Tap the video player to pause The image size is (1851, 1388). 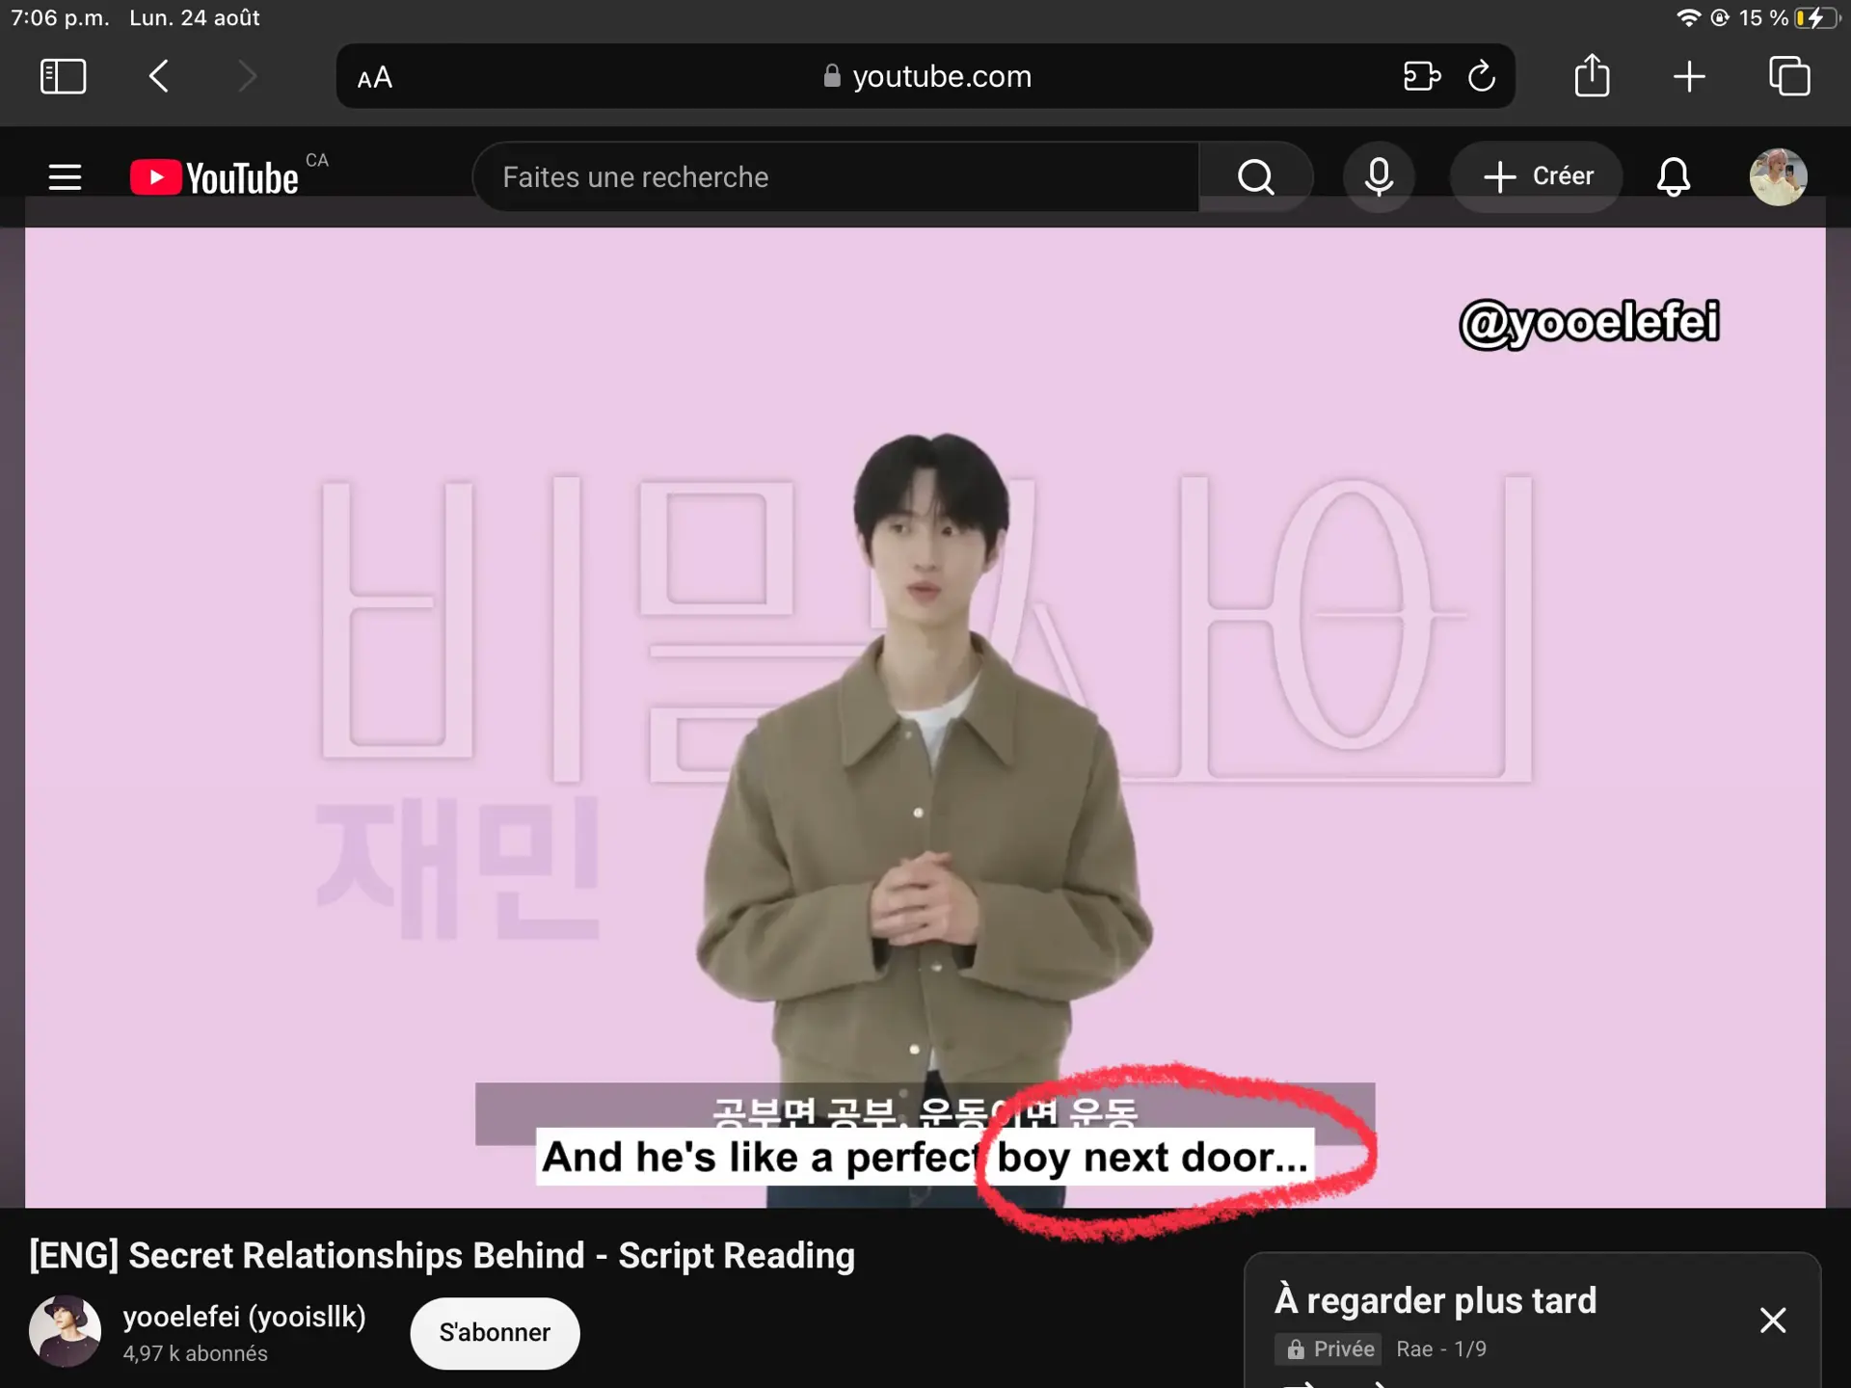[x=925, y=717]
